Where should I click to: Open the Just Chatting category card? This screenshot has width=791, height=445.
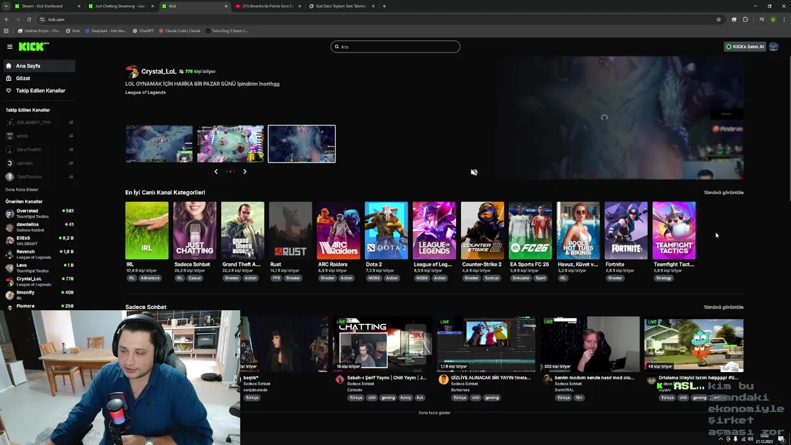pos(195,231)
